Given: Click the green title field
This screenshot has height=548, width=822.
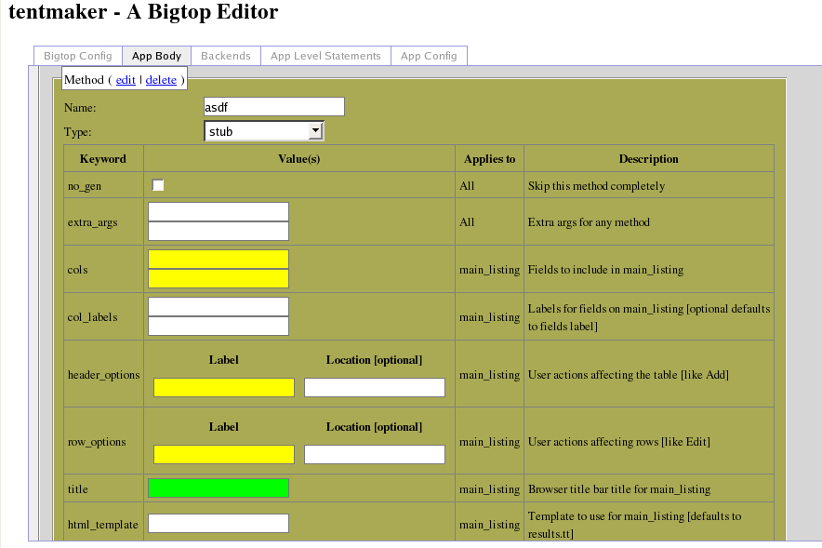Looking at the screenshot, I should click(x=219, y=488).
